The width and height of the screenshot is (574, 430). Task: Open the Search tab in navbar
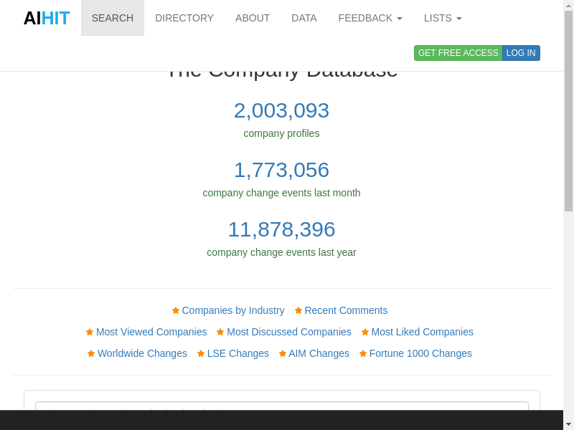[x=113, y=18]
